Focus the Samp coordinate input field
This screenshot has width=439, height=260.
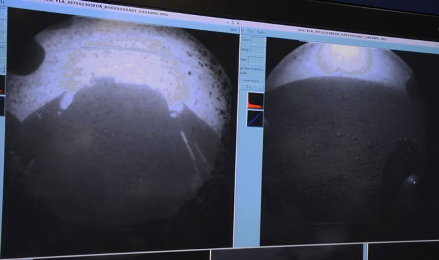point(258,51)
